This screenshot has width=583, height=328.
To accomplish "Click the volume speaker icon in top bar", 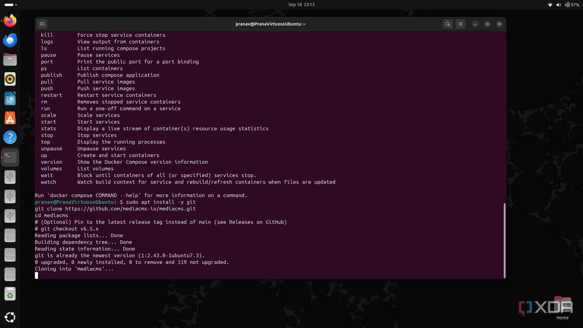I will (x=558, y=5).
